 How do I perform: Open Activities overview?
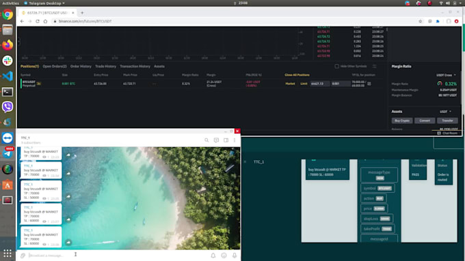tap(10, 3)
